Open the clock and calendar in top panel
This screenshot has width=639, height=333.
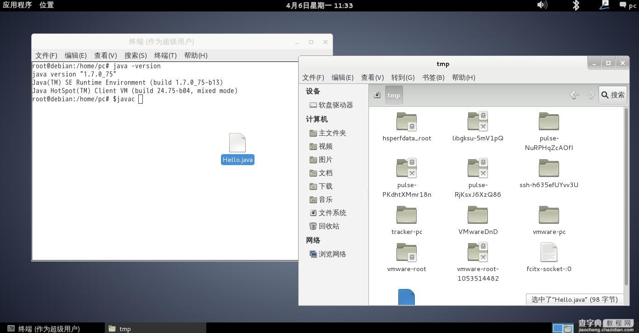click(319, 6)
